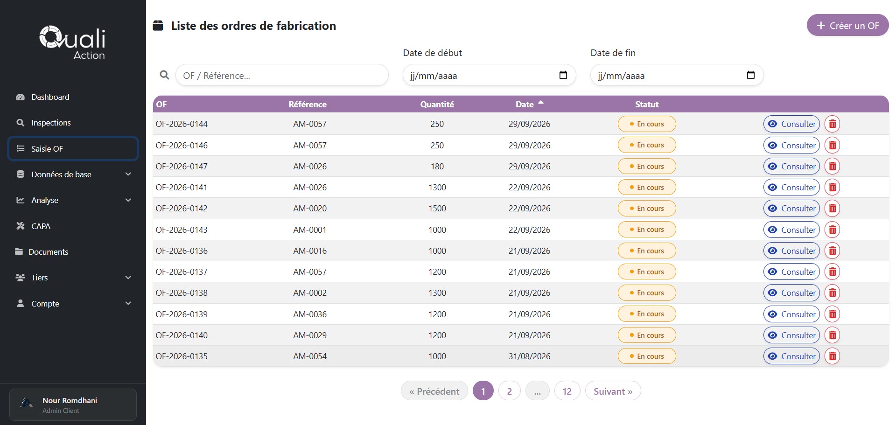Click Nour Romdhani's avatar
The height and width of the screenshot is (425, 896).
click(27, 404)
